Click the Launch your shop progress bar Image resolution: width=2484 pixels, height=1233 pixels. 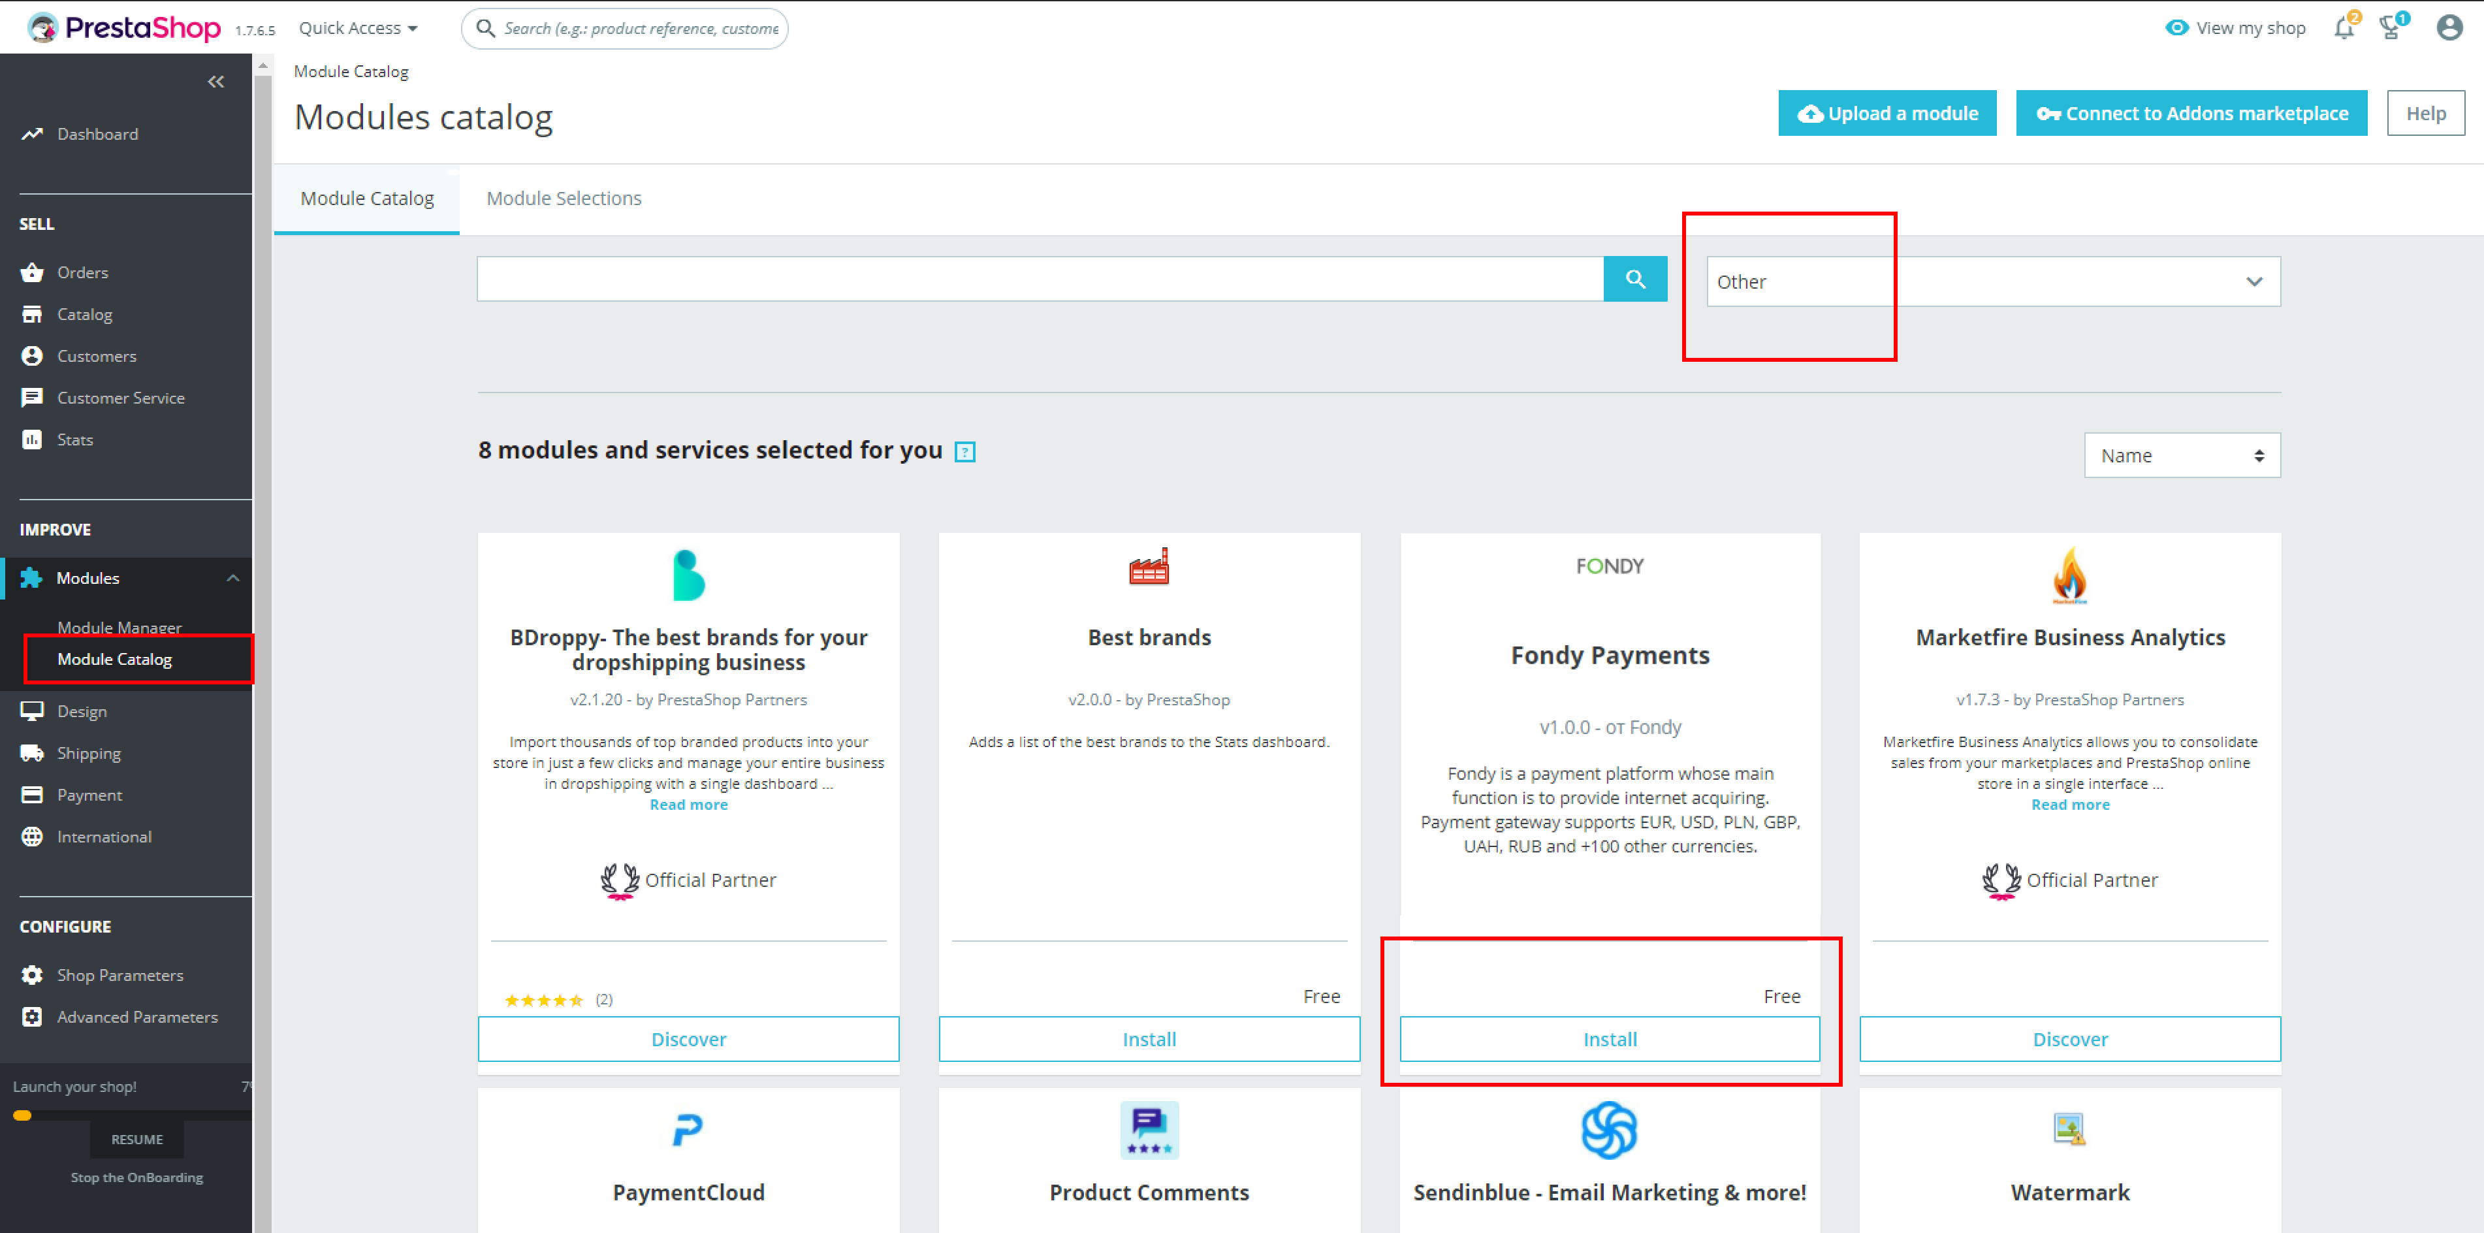[132, 1115]
